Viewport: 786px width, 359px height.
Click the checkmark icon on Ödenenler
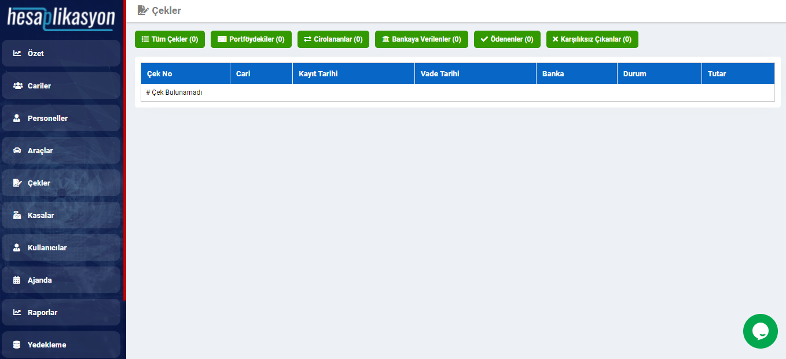pyautogui.click(x=484, y=39)
